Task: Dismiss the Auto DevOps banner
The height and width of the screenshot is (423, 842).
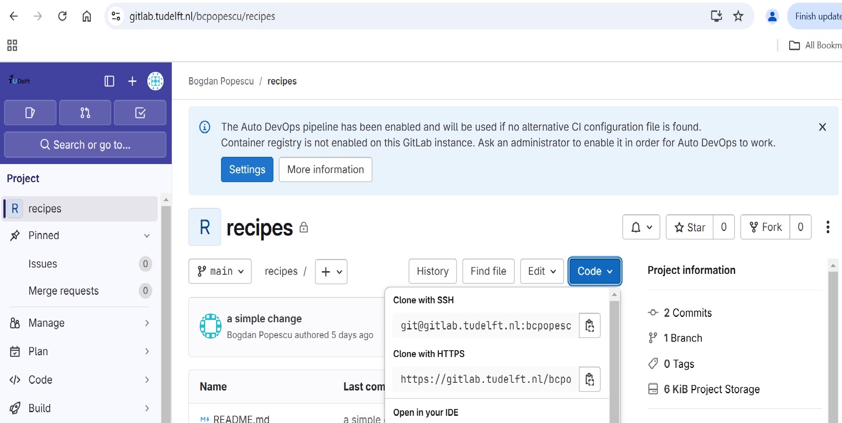Action: click(x=823, y=127)
